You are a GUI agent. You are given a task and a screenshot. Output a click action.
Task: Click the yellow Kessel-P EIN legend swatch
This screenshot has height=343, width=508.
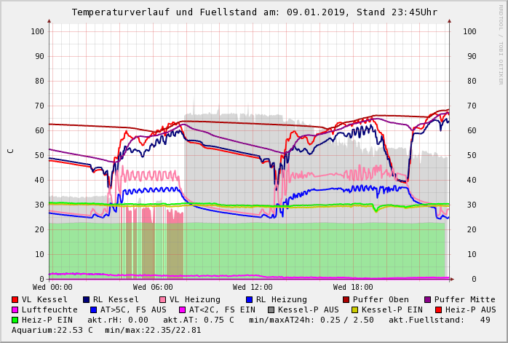pos(357,310)
